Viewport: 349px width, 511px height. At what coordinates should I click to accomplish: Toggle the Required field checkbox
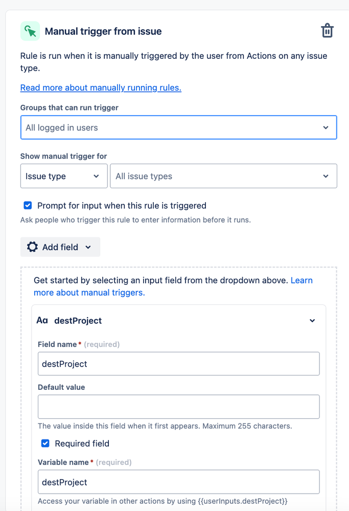tap(45, 443)
